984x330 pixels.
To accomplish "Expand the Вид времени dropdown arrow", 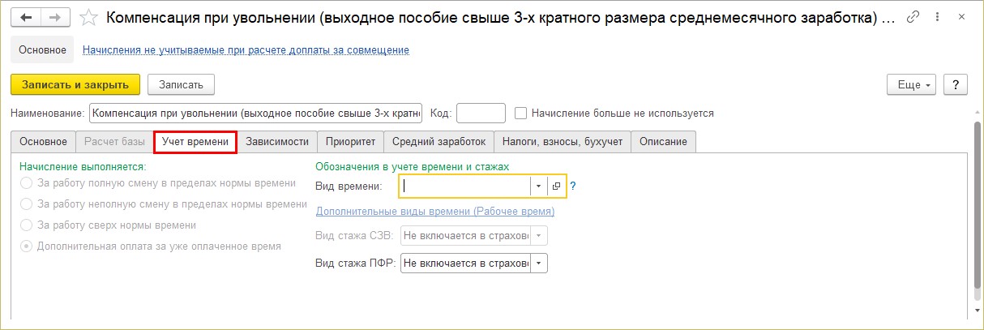I will [x=539, y=186].
